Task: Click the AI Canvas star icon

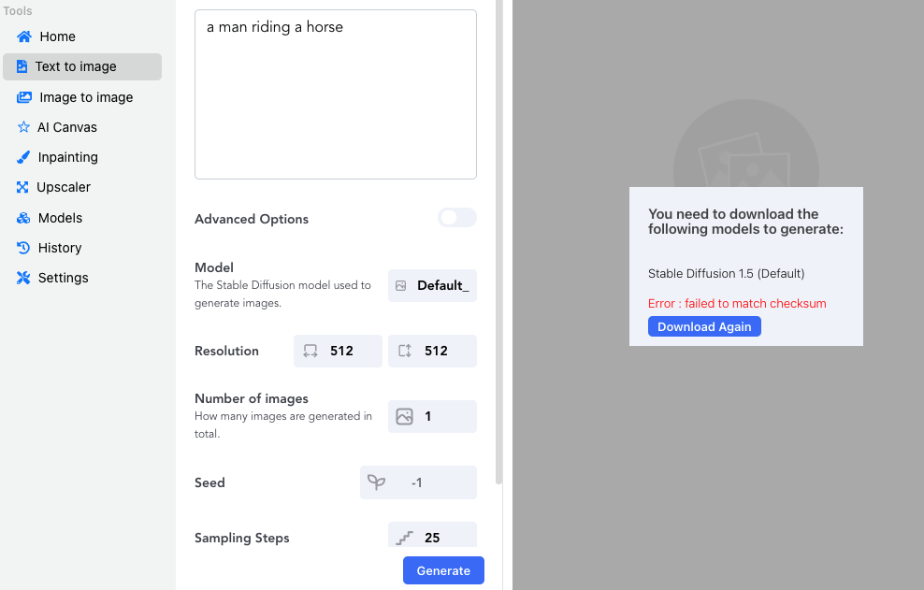Action: 23,127
